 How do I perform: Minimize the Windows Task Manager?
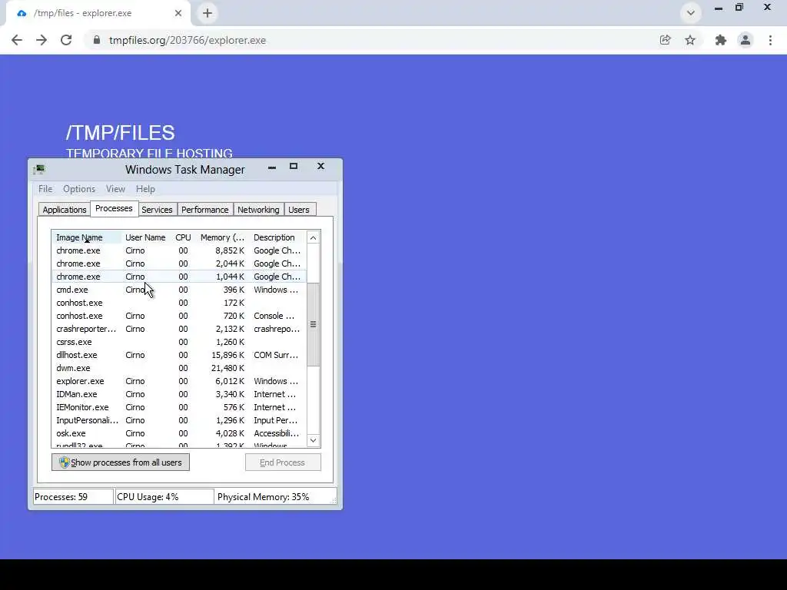272,167
